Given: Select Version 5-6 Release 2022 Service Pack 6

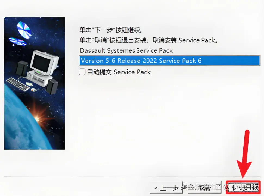Looking at the screenshot, I should tap(170, 61).
